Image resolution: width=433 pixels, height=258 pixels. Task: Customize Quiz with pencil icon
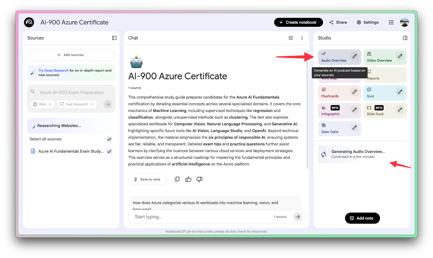tap(400, 92)
